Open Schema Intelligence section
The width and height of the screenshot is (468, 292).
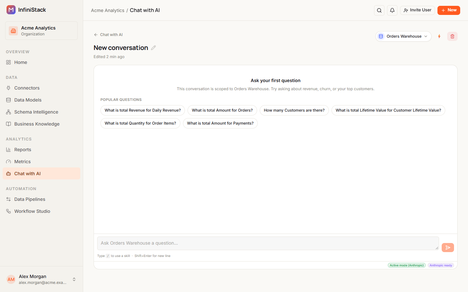pos(41,112)
